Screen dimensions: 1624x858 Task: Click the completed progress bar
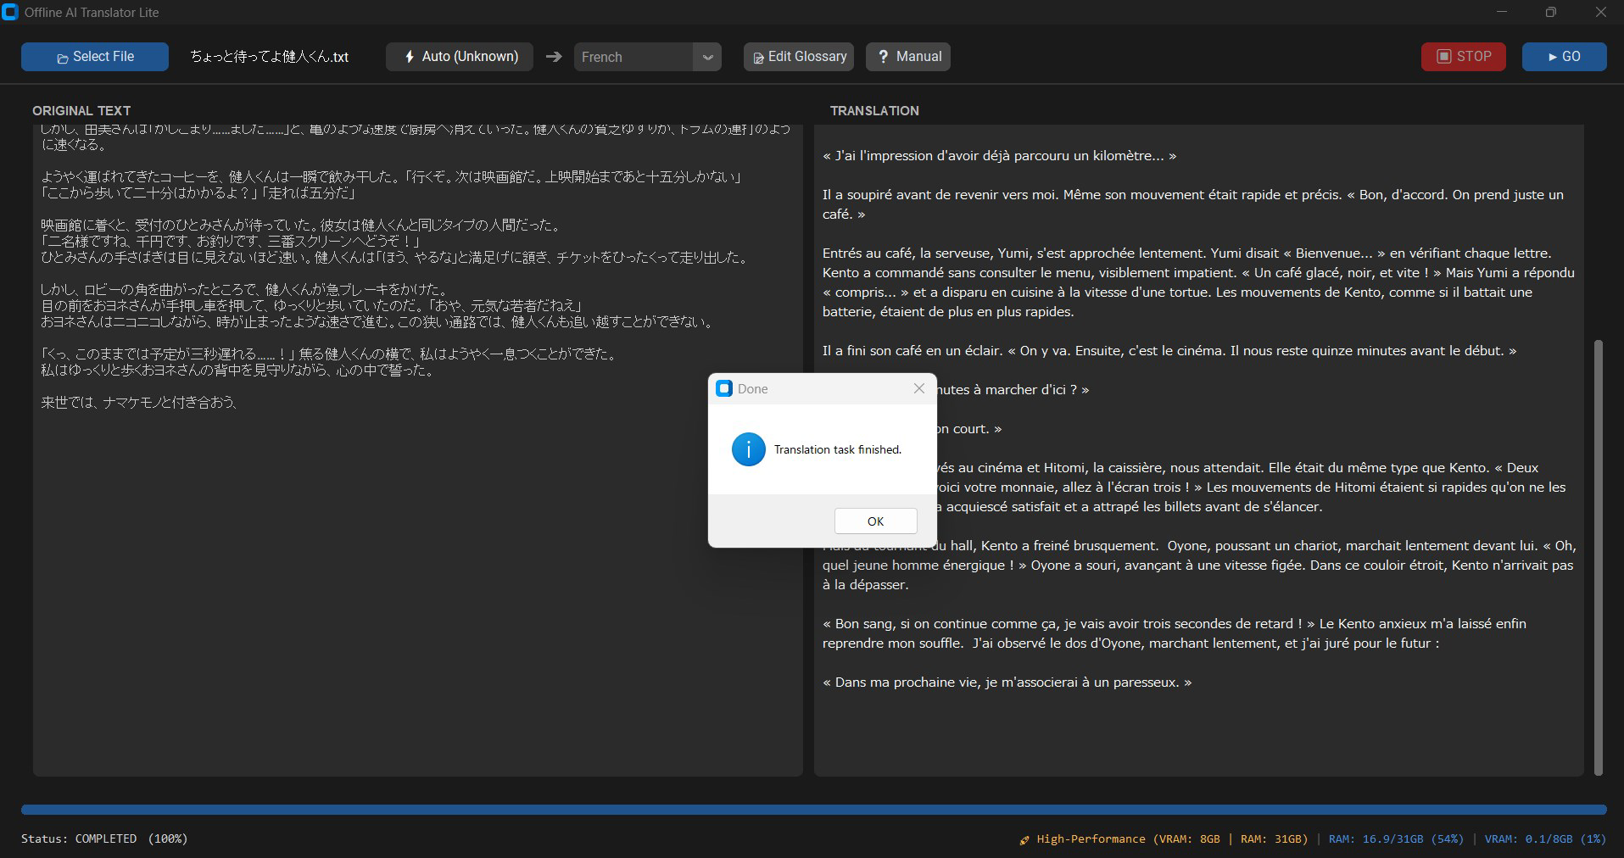coord(812,810)
